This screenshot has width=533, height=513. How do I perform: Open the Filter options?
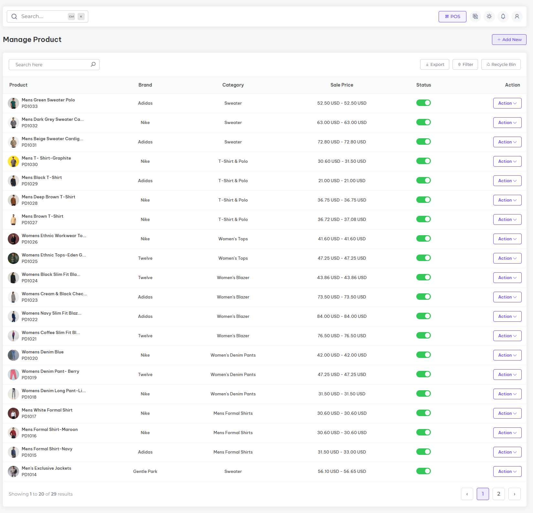[x=465, y=64]
